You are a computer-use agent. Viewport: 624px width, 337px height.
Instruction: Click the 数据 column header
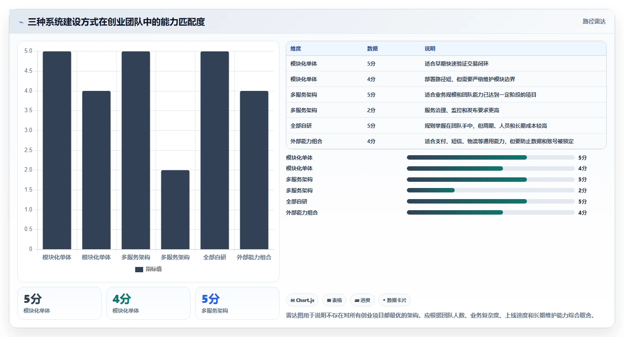tap(372, 49)
